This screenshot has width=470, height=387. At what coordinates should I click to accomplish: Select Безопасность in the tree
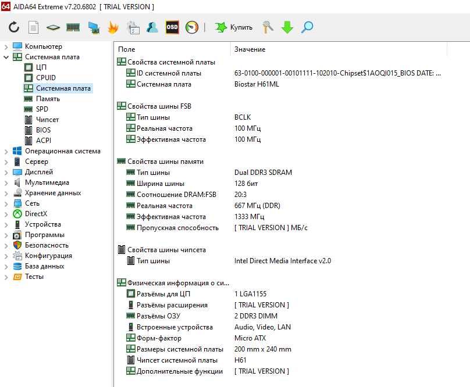47,245
